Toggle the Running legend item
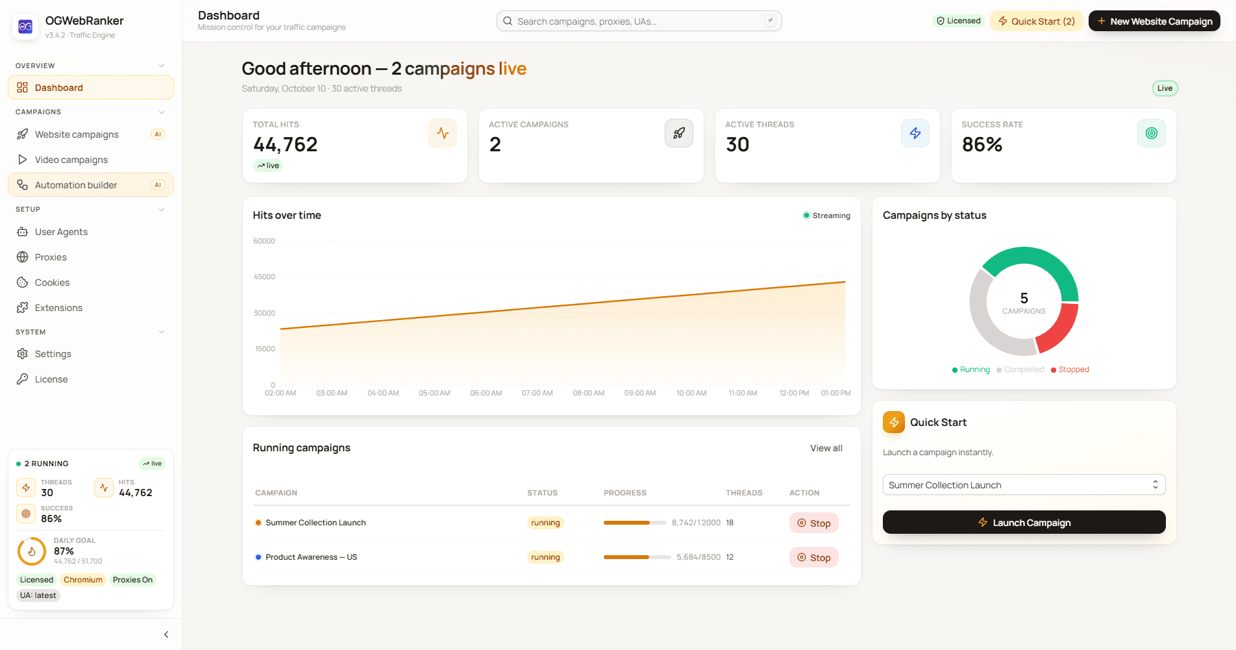This screenshot has width=1236, height=650. point(970,369)
